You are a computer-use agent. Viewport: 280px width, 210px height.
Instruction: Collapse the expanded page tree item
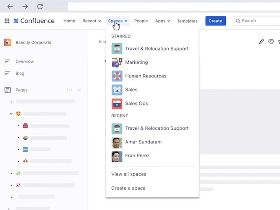(11, 113)
